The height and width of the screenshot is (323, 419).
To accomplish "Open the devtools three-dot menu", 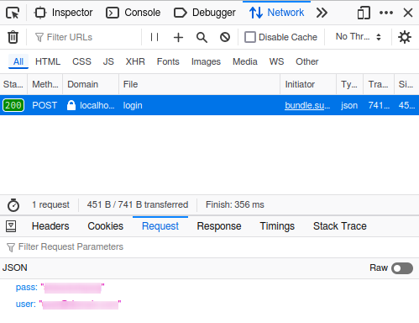I will (386, 13).
